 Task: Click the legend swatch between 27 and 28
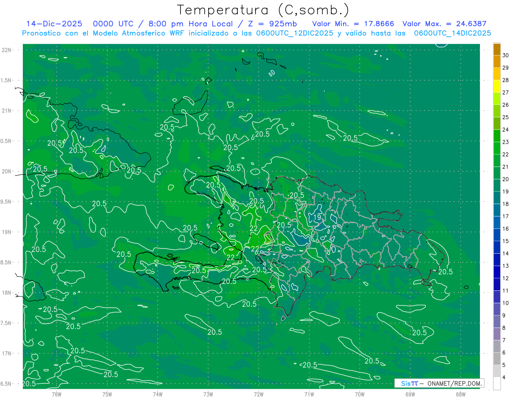pos(497,85)
